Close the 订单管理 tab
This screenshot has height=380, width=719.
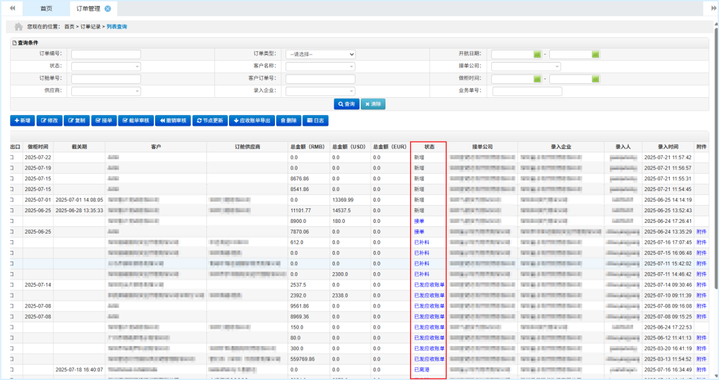(x=108, y=9)
